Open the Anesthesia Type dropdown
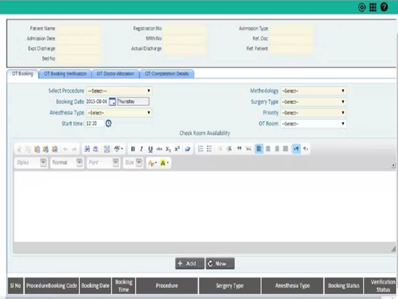 point(119,113)
